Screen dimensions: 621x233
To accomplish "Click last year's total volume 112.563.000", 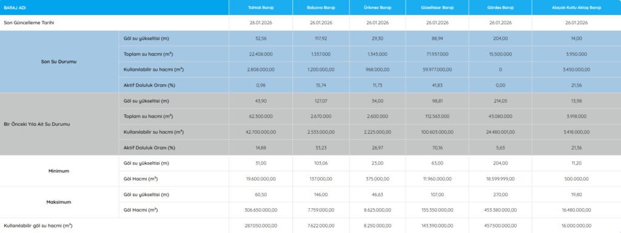I will 437,116.
